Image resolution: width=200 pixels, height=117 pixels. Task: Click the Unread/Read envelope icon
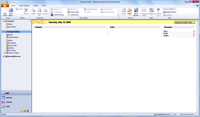pyautogui.click(x=144, y=10)
